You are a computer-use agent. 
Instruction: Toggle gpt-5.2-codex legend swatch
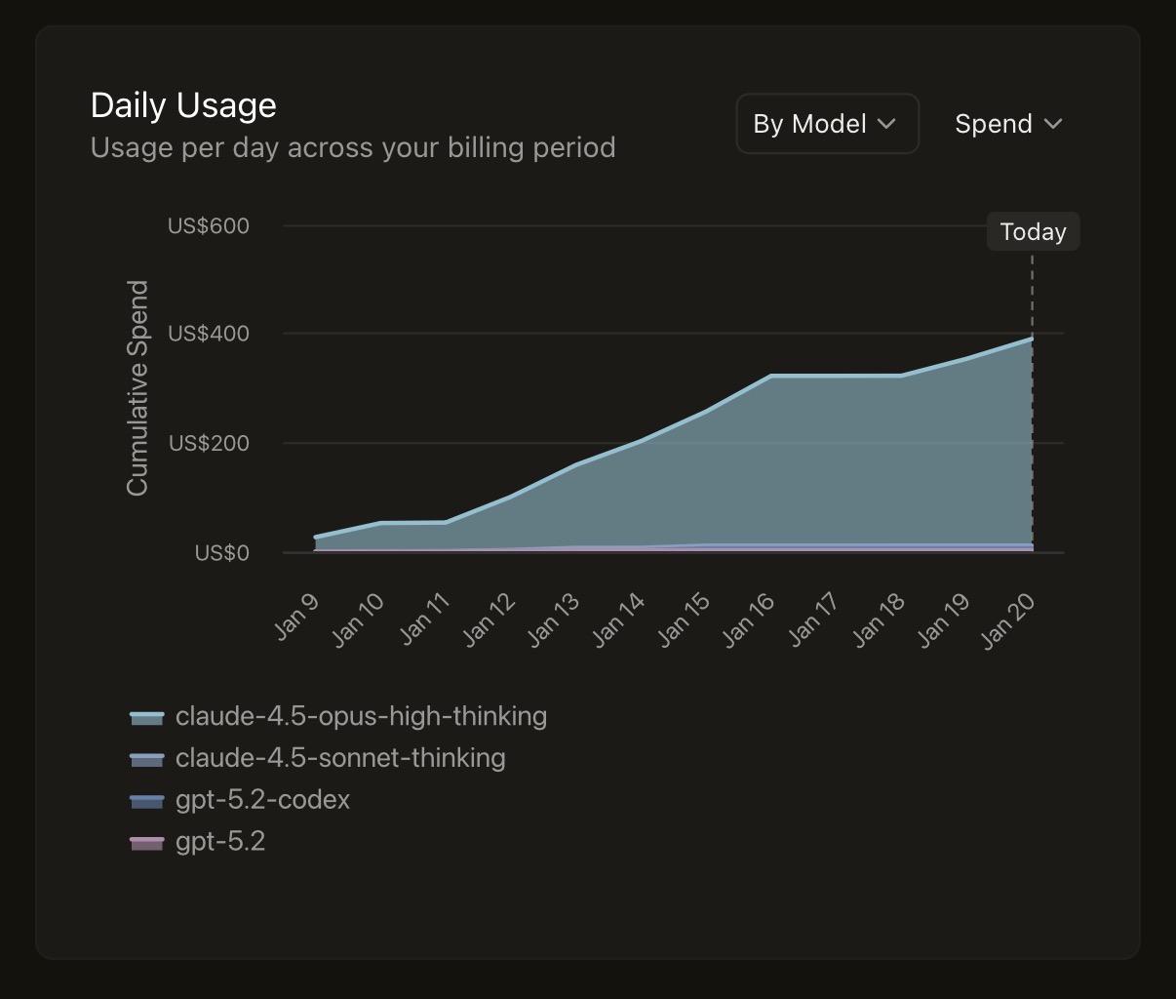click(146, 802)
